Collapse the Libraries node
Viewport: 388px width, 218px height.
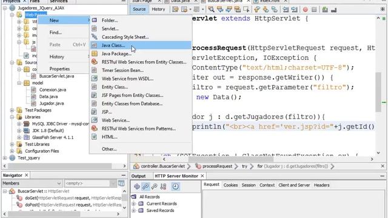(x=12, y=117)
